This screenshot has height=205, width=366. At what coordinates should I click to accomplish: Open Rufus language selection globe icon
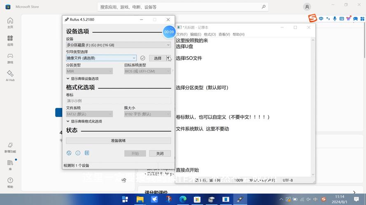(x=69, y=153)
